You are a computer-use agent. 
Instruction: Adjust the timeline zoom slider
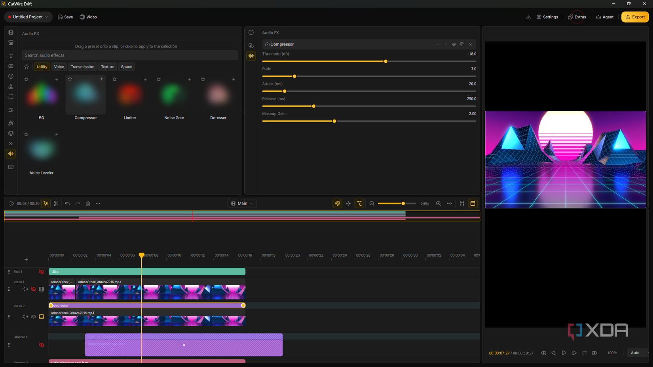[x=397, y=203]
